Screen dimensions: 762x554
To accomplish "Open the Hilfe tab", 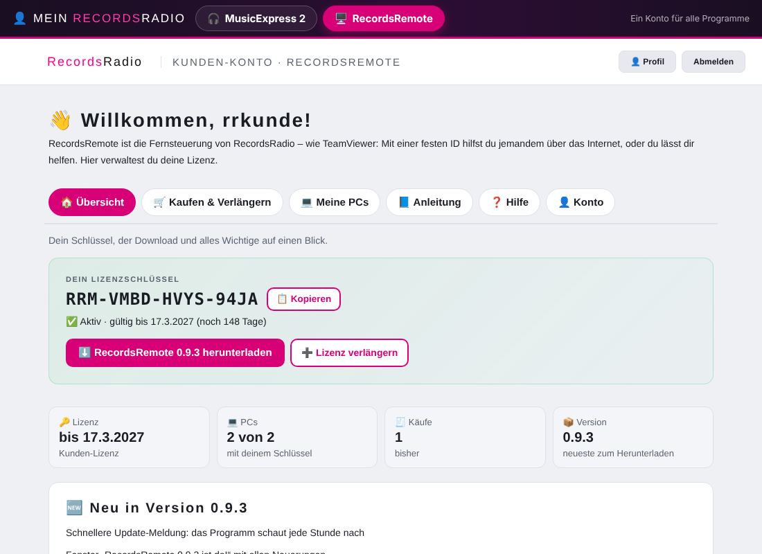I will tap(509, 202).
